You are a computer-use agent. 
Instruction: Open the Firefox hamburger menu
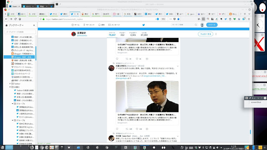(249, 19)
